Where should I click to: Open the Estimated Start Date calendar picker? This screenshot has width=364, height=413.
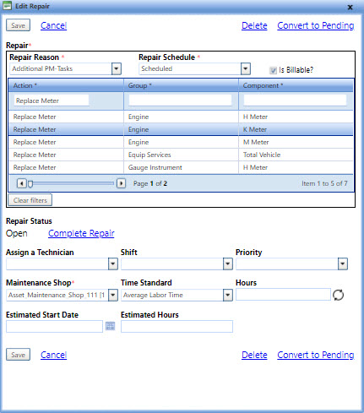coord(110,326)
